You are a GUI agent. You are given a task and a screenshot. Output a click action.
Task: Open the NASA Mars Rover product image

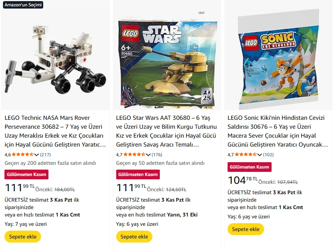55,60
